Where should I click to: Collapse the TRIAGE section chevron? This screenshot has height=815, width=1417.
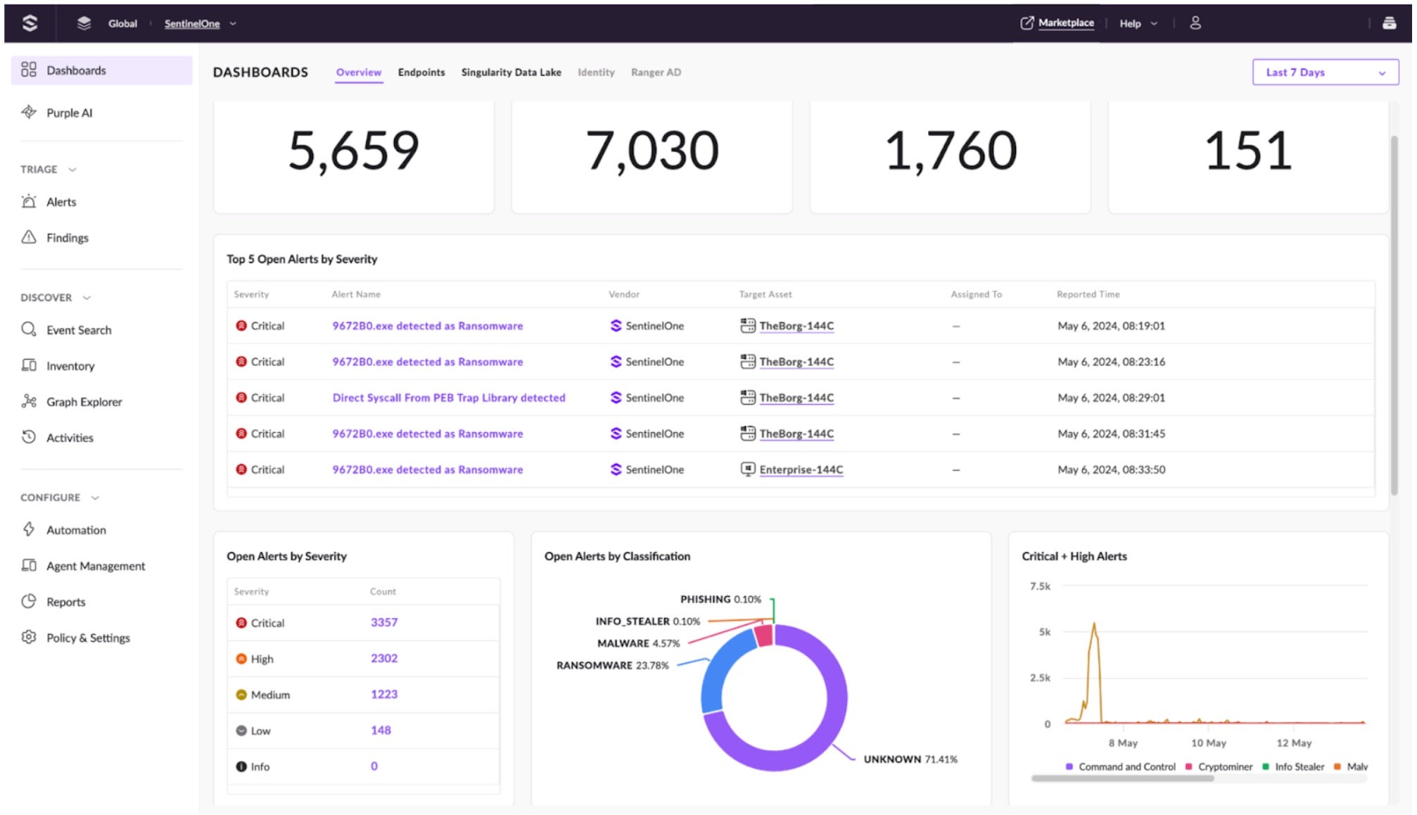[x=72, y=170]
